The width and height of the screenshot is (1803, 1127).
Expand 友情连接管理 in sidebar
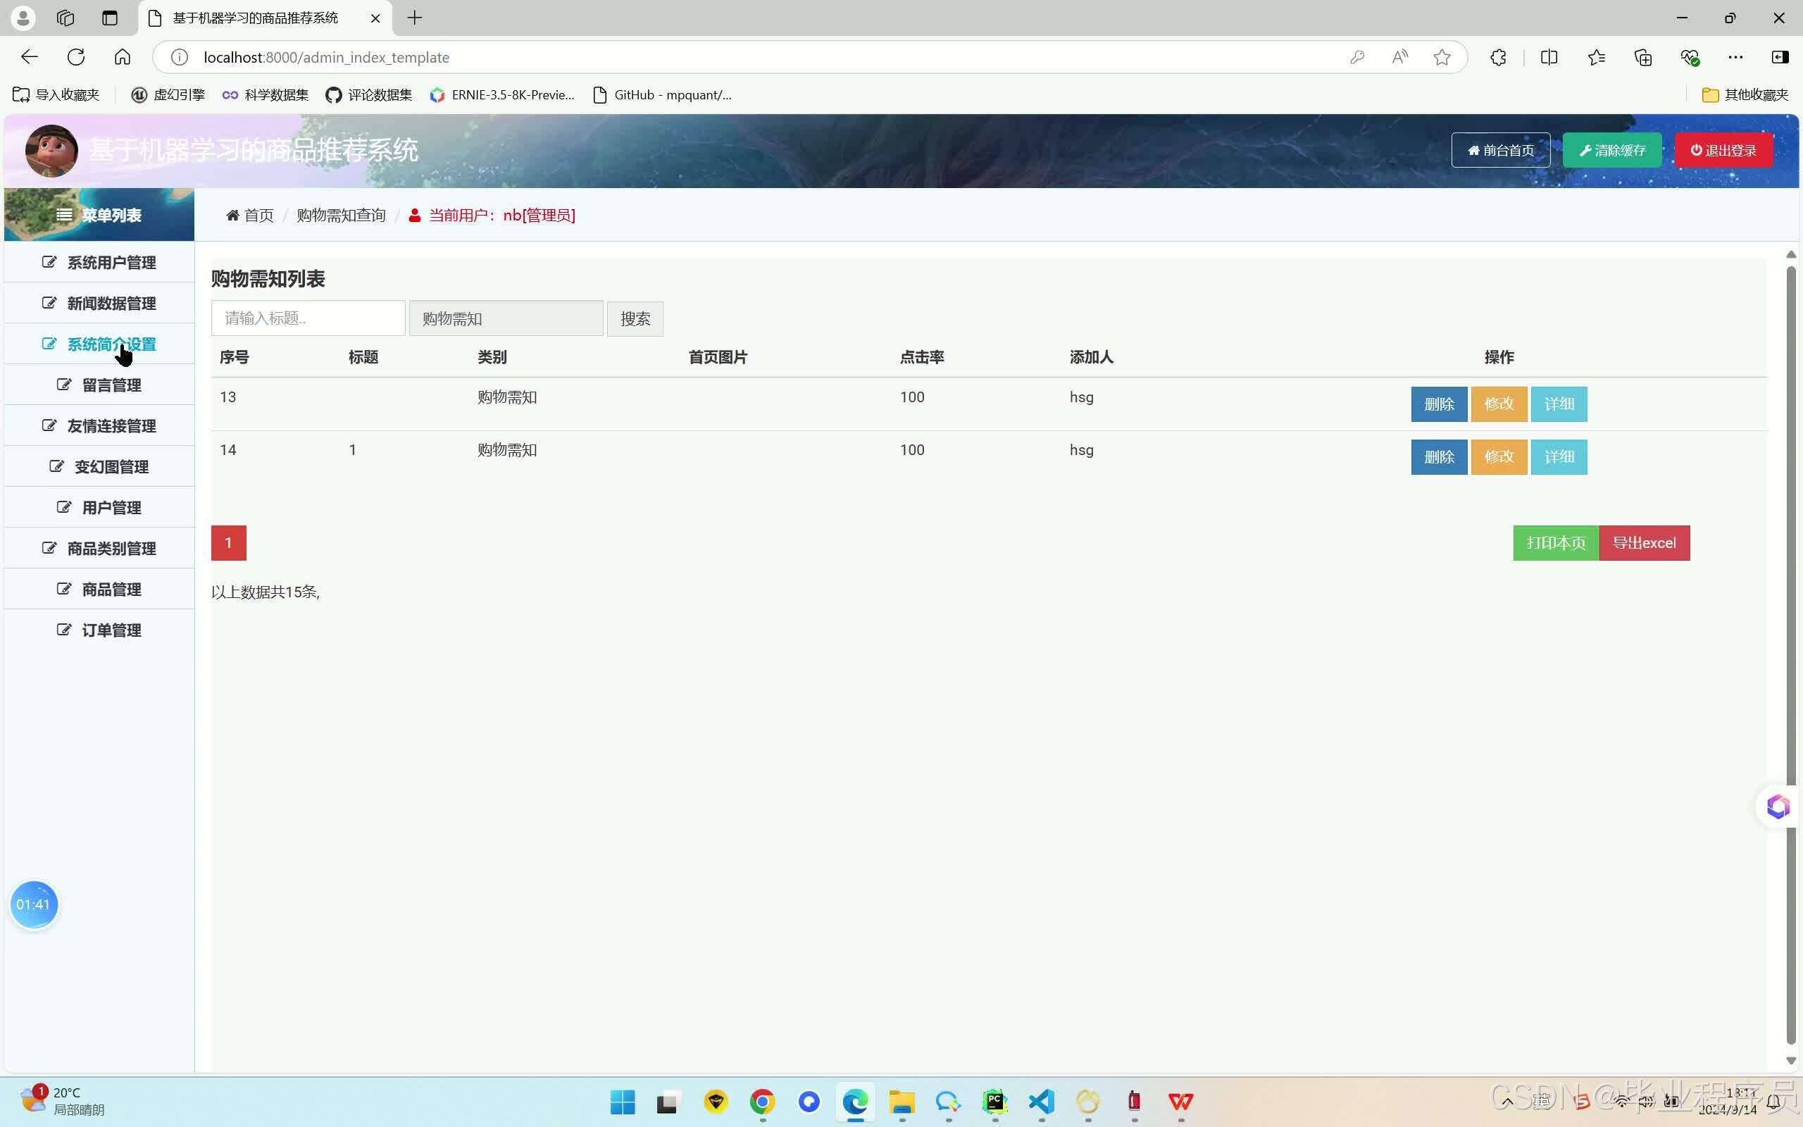(99, 426)
